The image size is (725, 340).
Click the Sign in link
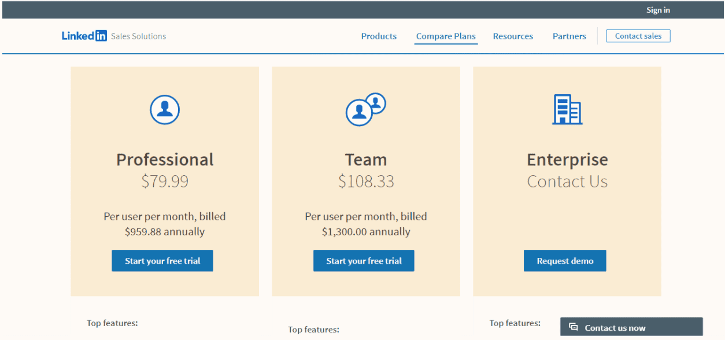[x=658, y=10]
